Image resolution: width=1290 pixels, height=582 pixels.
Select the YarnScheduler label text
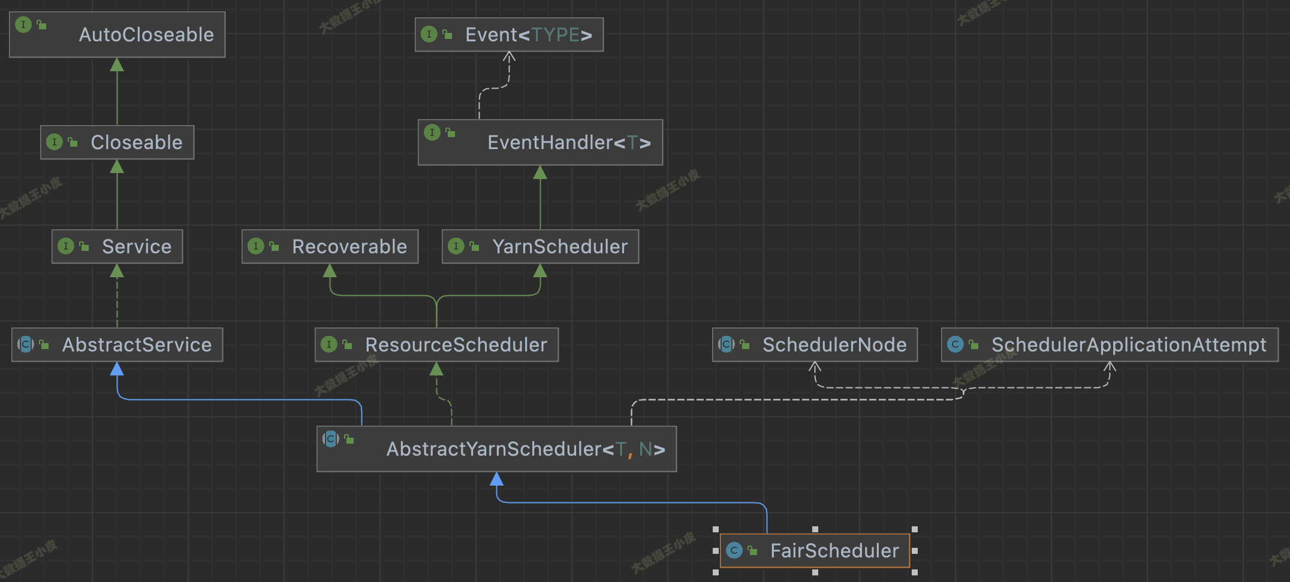tap(560, 247)
